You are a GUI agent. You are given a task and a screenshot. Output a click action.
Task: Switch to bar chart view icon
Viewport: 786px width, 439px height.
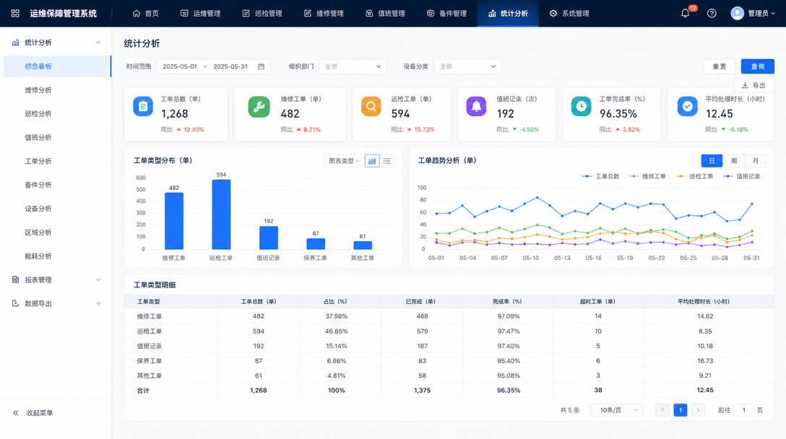[372, 161]
